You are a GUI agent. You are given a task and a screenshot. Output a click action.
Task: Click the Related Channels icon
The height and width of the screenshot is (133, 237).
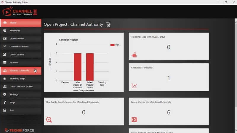(5, 70)
